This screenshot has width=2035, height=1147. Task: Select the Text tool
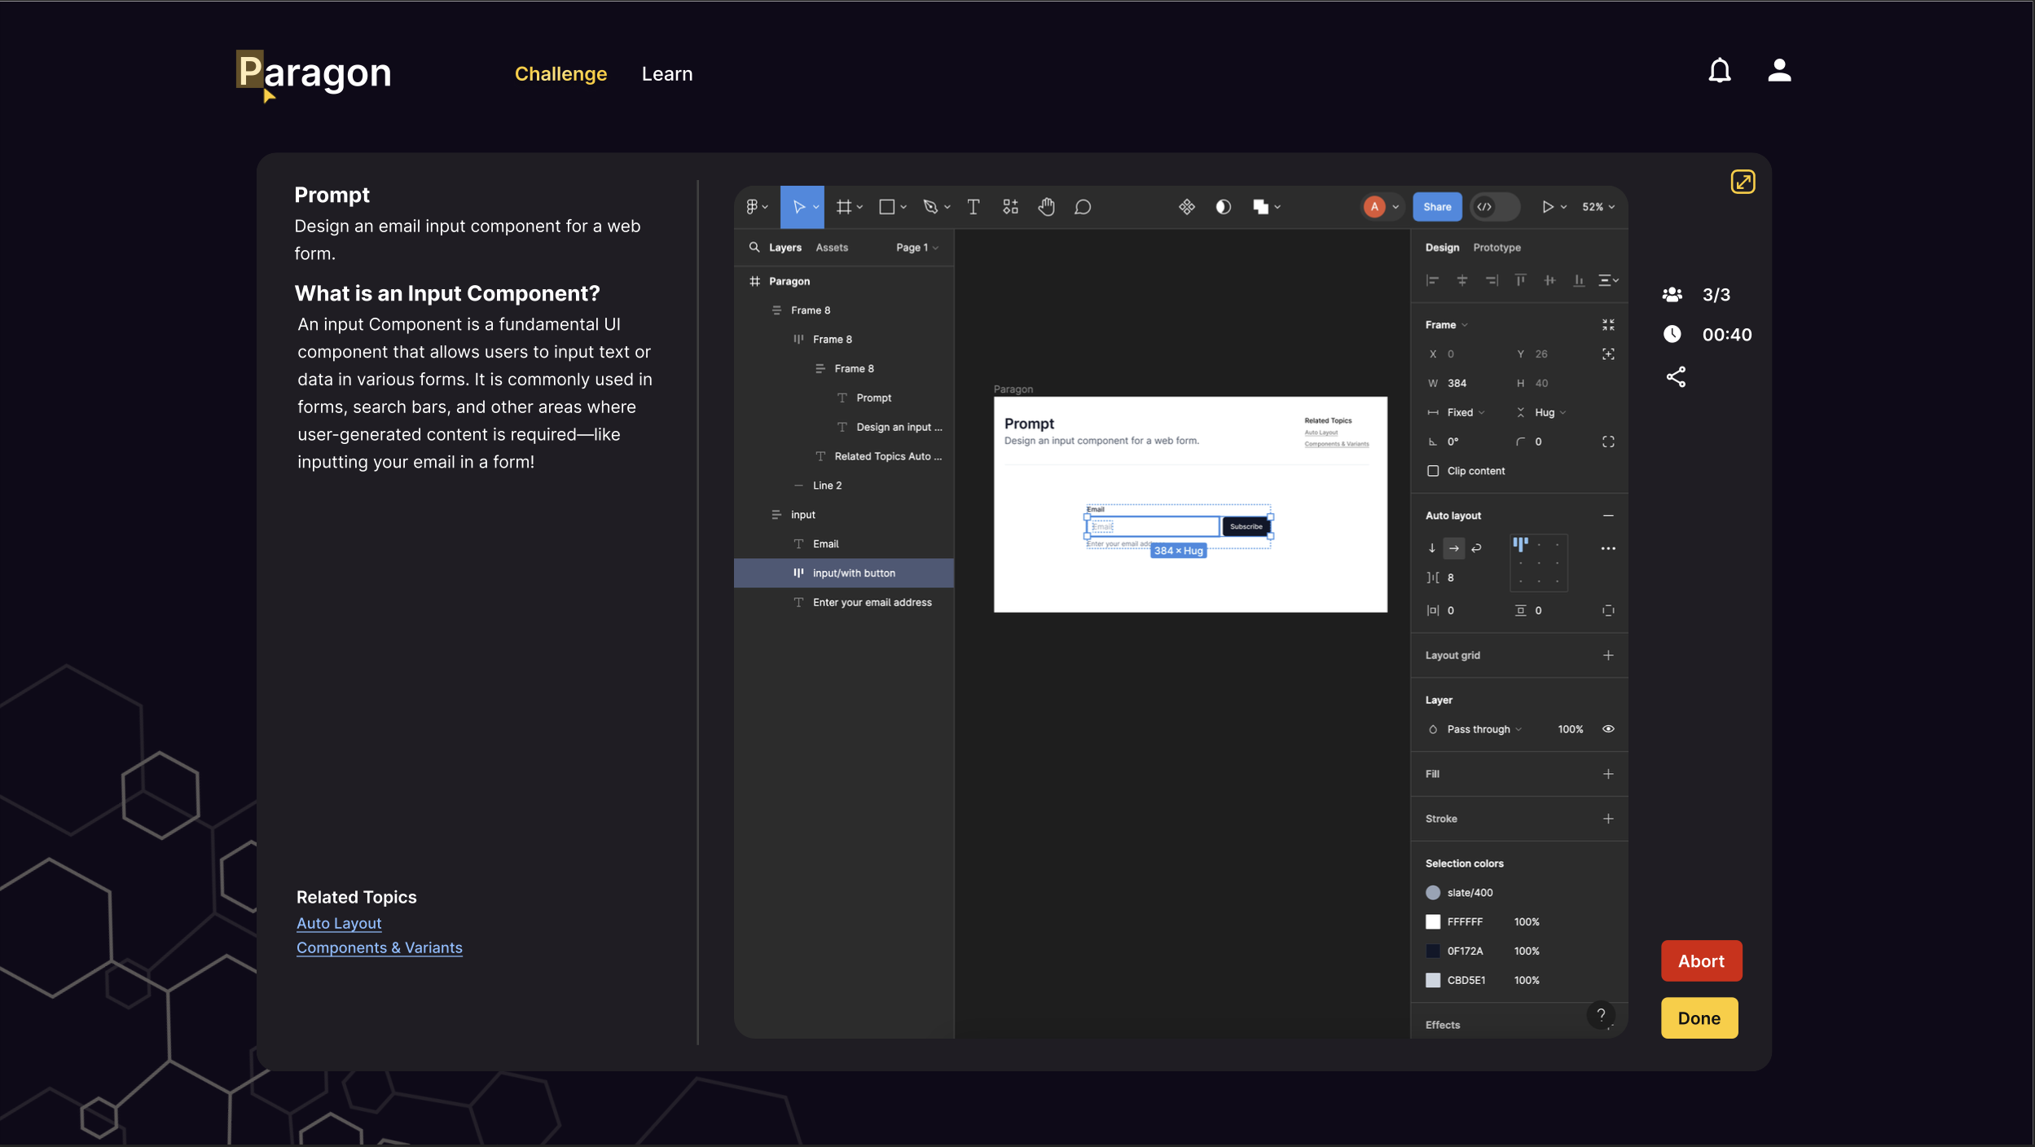973,207
